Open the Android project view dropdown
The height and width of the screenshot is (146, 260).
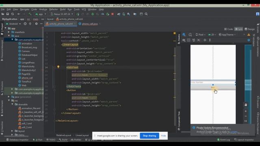[x=13, y=24]
